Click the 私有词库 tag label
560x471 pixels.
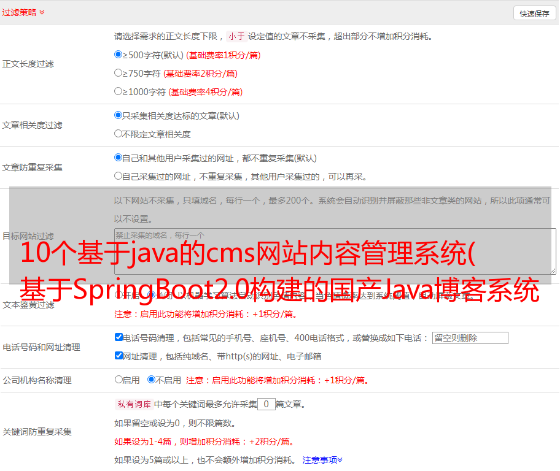(x=134, y=404)
